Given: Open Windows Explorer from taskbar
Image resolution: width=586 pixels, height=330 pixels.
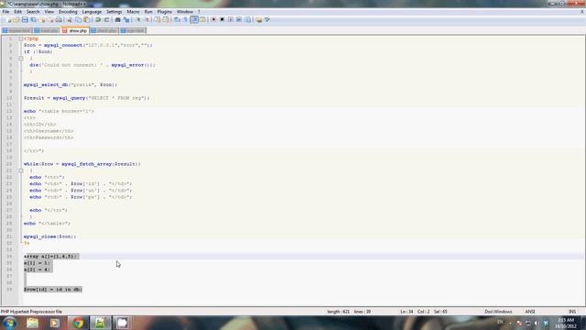Looking at the screenshot, I should pos(33,323).
